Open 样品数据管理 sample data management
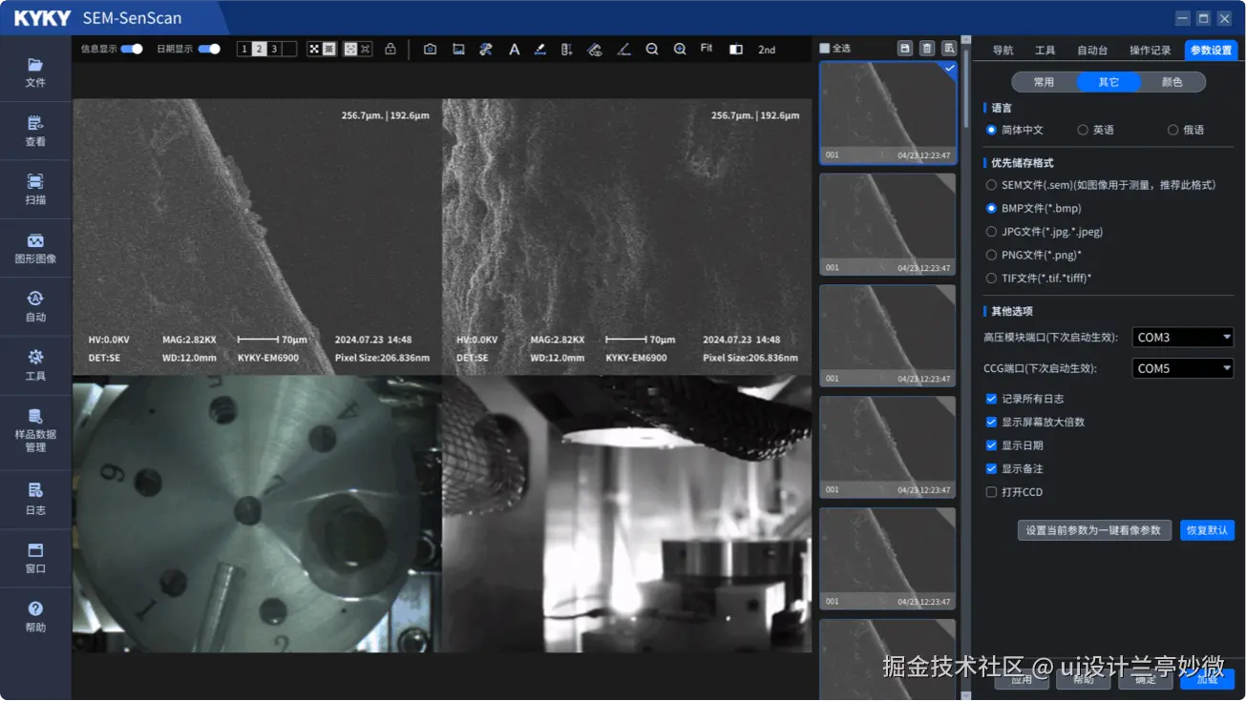The image size is (1246, 701). pyautogui.click(x=35, y=432)
